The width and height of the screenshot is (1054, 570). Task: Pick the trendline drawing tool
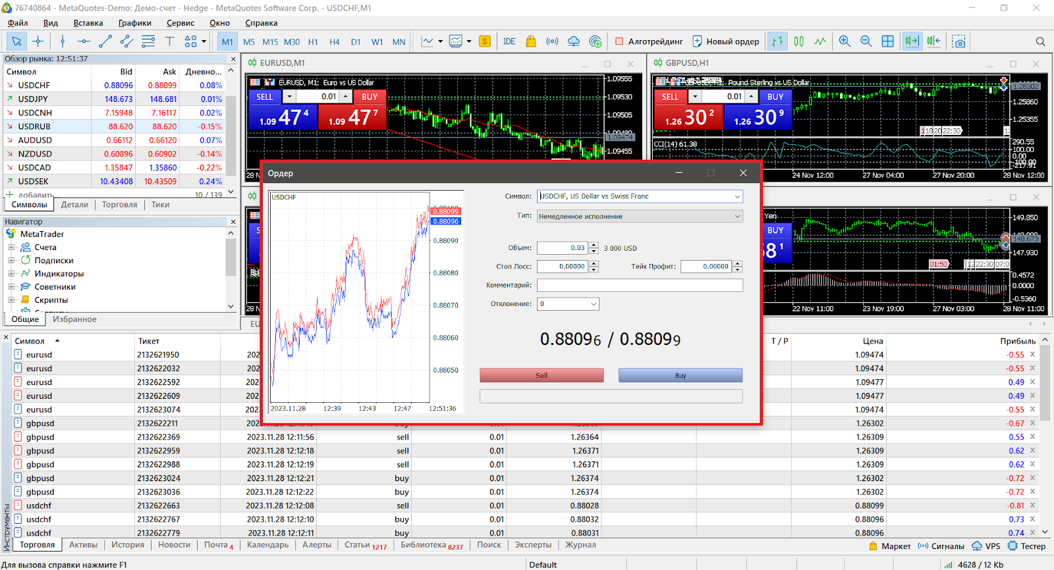(105, 41)
